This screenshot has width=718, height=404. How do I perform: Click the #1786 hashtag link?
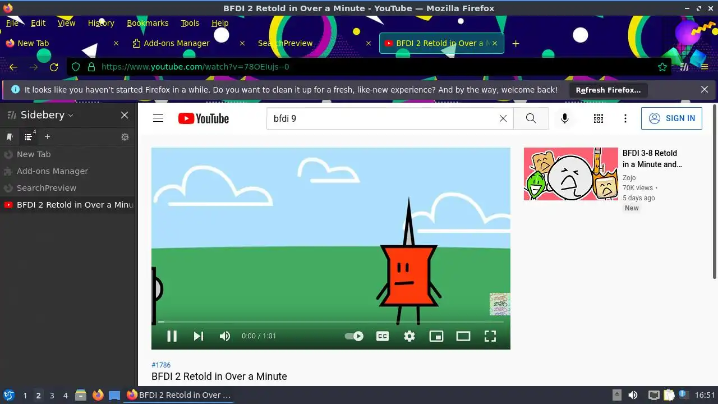point(161,365)
